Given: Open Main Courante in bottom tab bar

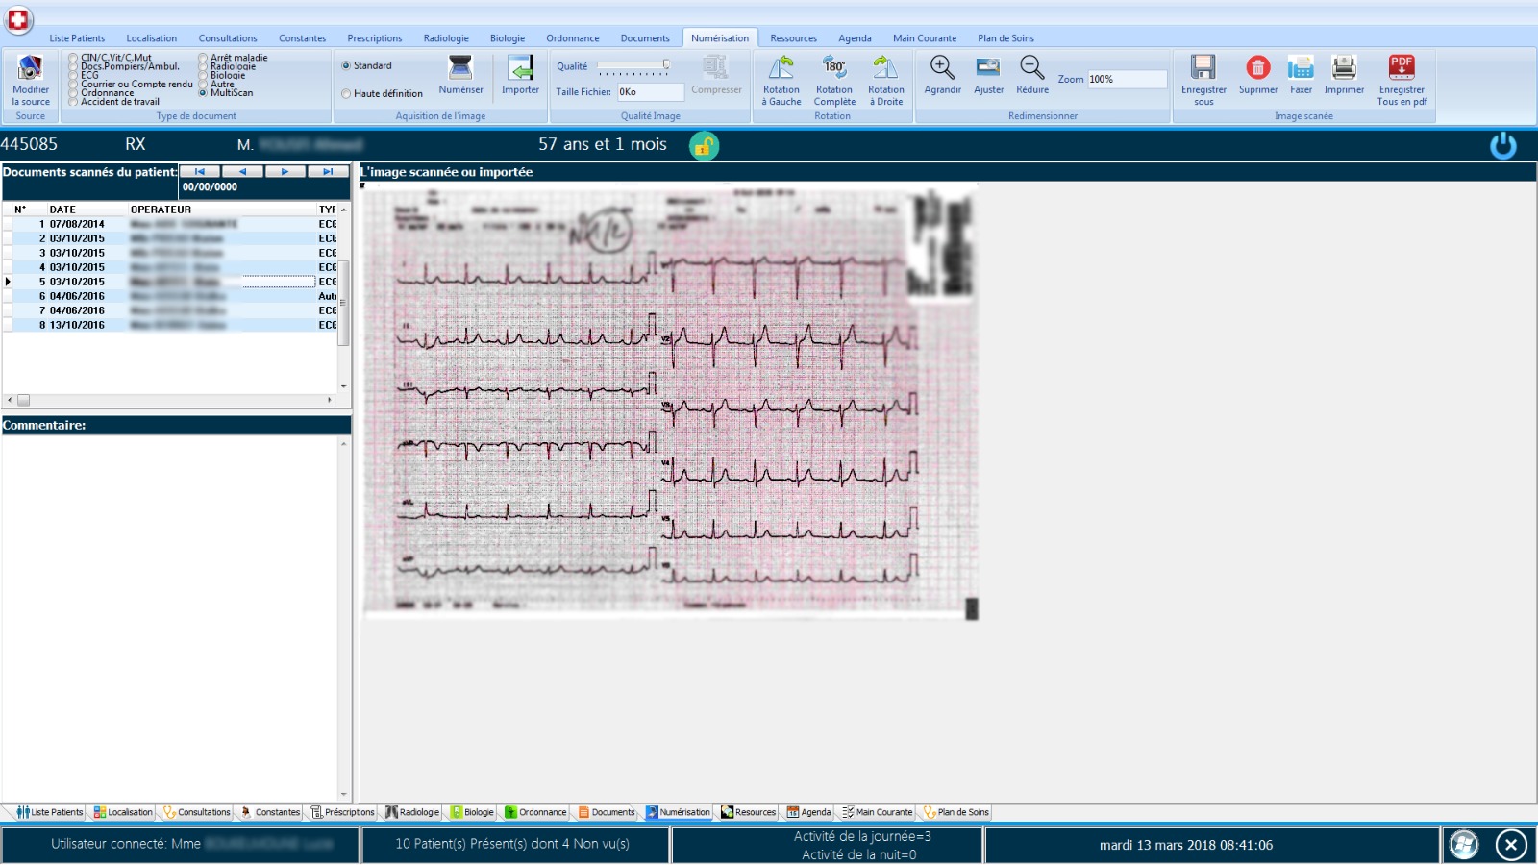Looking at the screenshot, I should point(876,813).
